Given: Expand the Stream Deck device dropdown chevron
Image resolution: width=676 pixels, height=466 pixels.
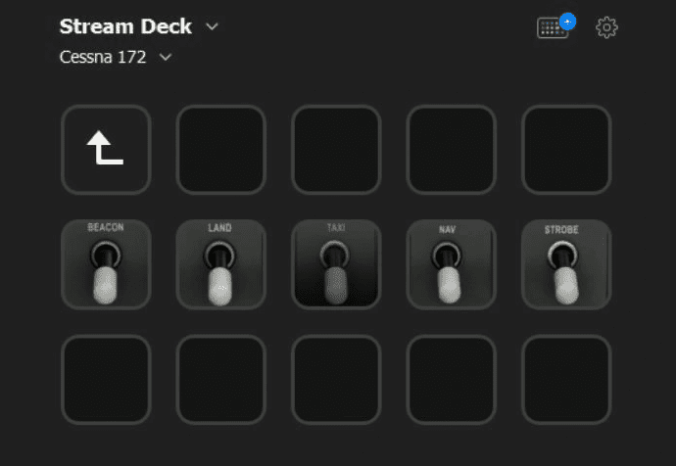Looking at the screenshot, I should point(212,26).
